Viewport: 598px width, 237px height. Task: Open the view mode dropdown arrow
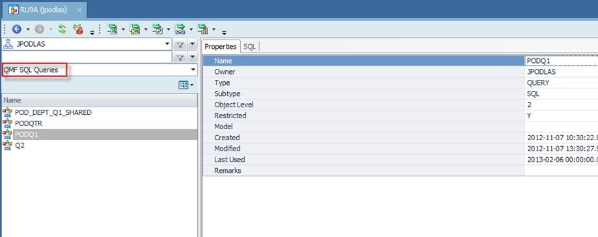coord(192,85)
